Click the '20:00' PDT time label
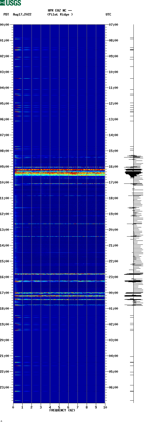Screen dimensions: 145x424 point(4,340)
